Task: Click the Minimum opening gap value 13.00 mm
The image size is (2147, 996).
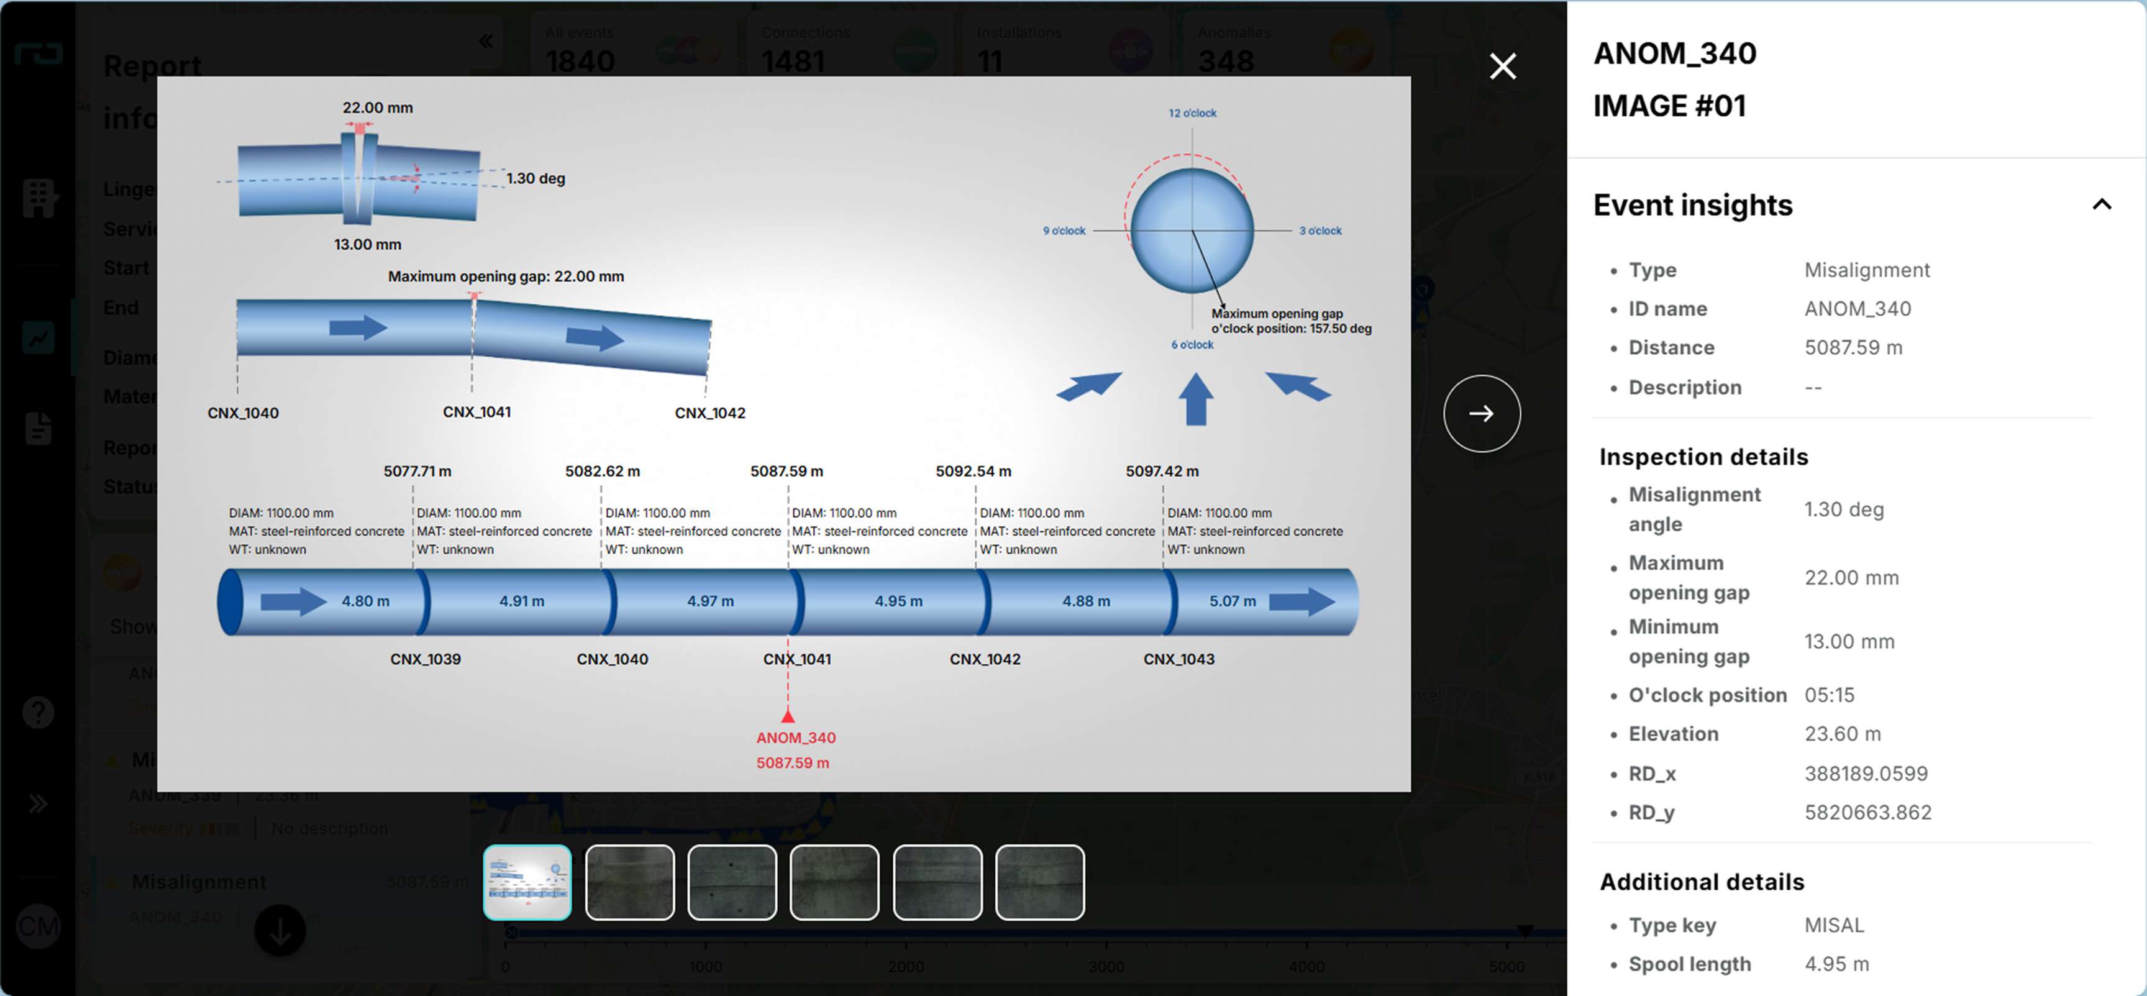Action: 1849,642
